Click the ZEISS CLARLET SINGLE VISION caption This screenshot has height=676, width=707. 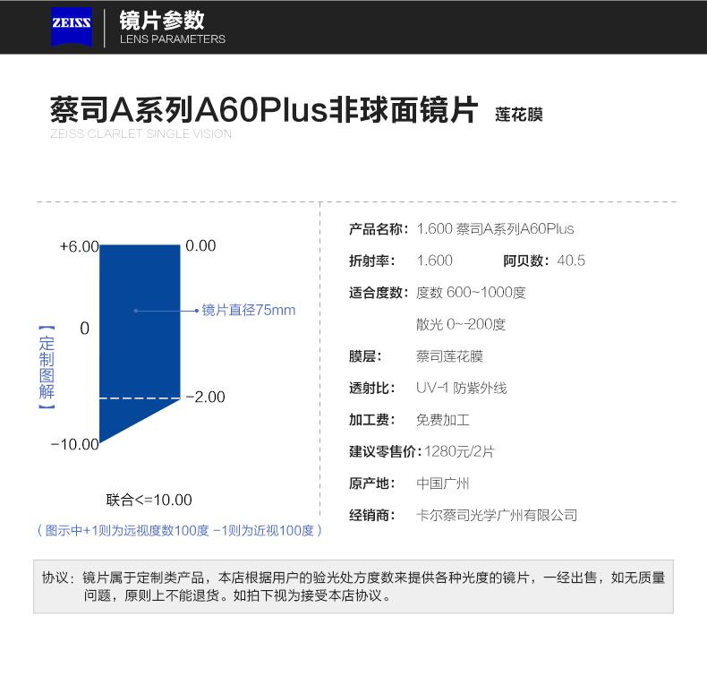141,134
